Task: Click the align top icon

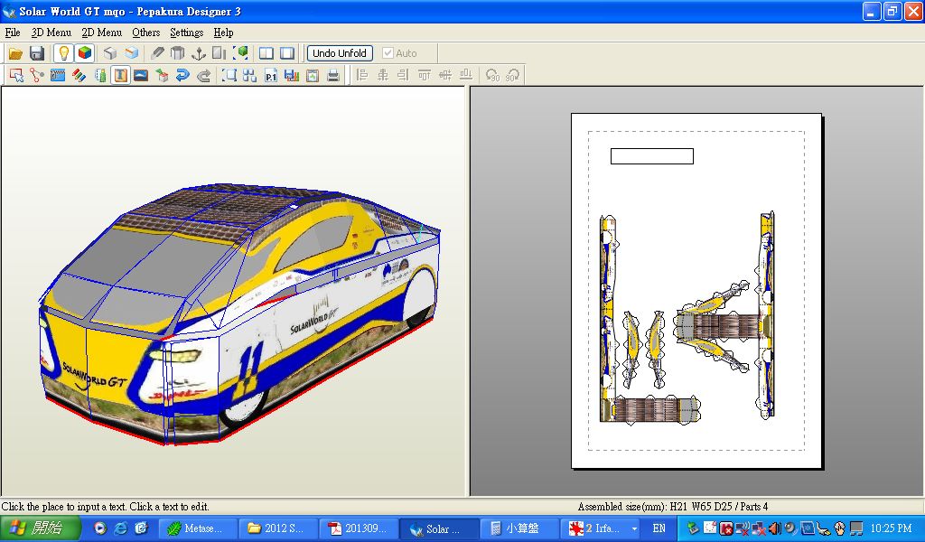Action: tap(425, 76)
